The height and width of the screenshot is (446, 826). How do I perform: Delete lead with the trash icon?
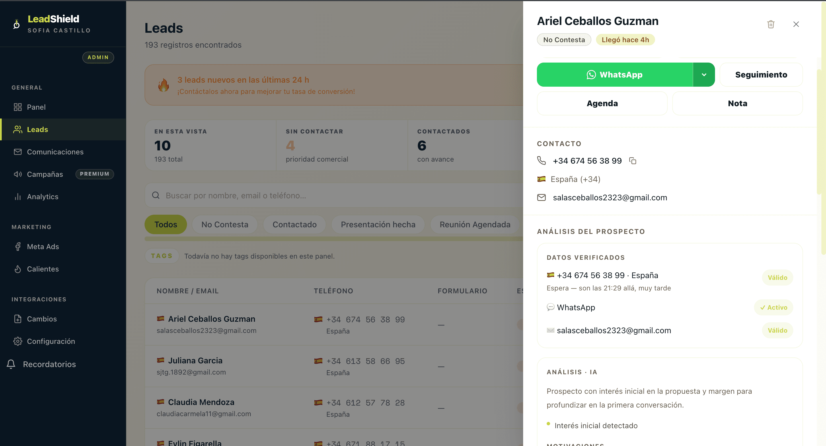click(771, 24)
